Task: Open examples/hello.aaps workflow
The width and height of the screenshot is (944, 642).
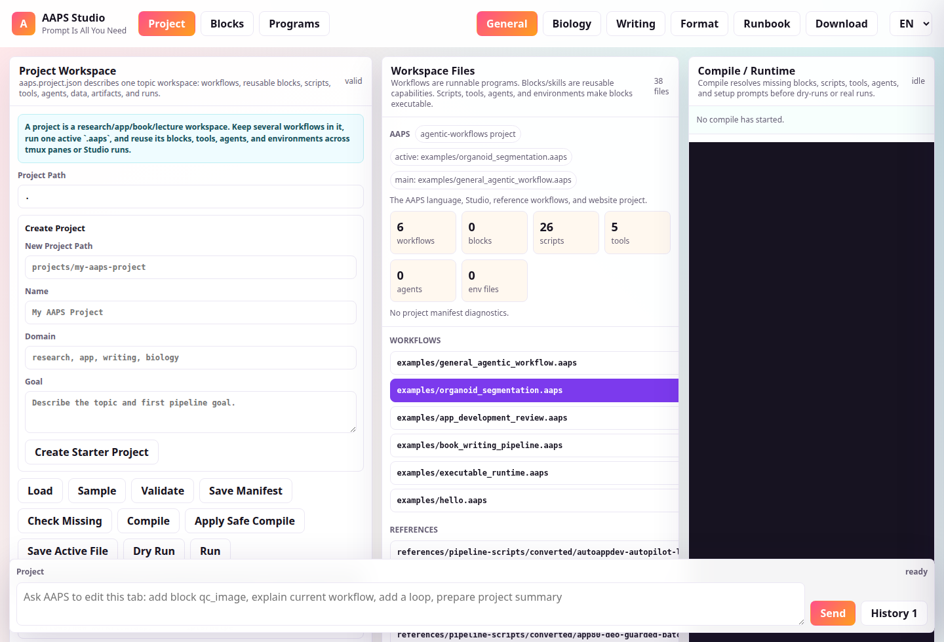Action: pyautogui.click(x=534, y=500)
